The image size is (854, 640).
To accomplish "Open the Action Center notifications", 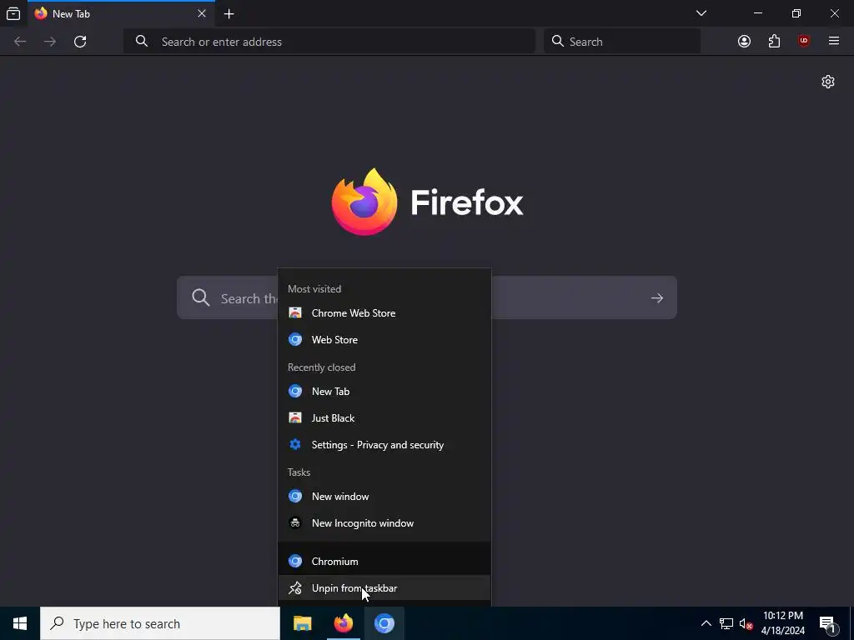I will pyautogui.click(x=827, y=624).
